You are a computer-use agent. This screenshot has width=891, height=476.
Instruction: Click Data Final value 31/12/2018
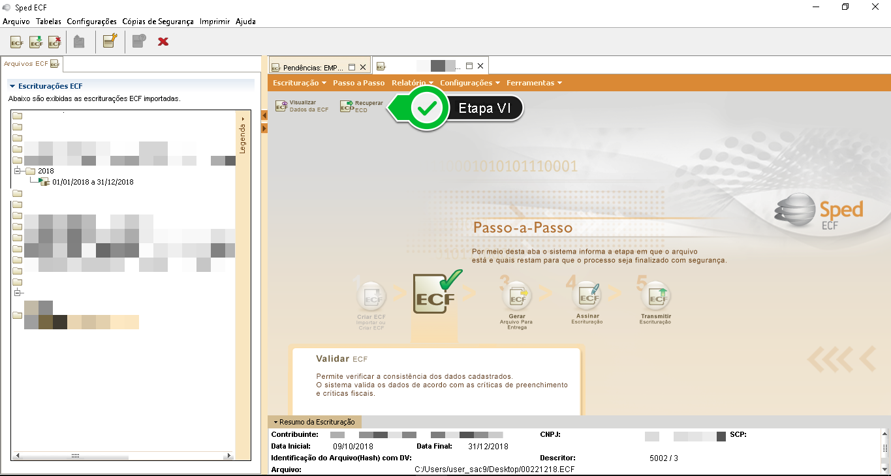click(488, 447)
